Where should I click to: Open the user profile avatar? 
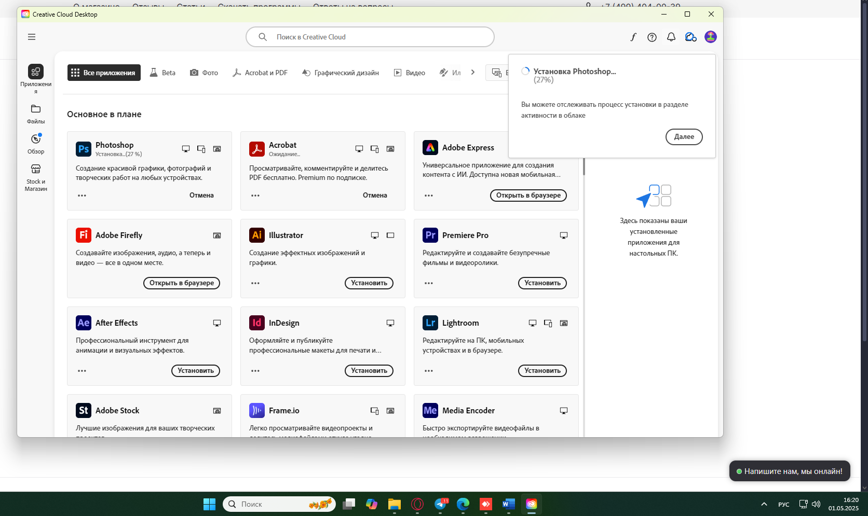[x=711, y=37]
